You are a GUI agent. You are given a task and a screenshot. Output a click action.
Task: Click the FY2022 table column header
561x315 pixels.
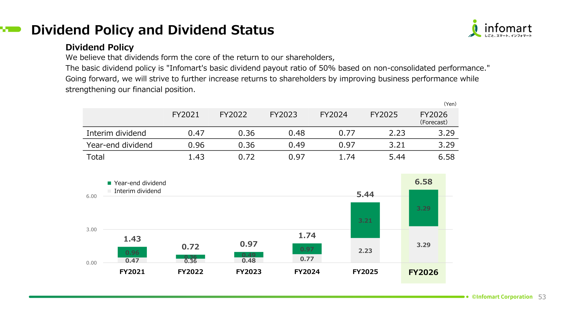click(233, 115)
